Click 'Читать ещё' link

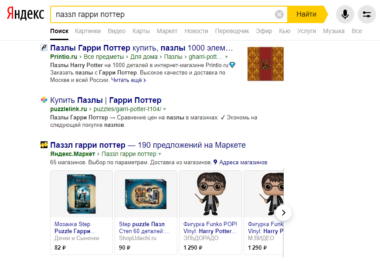129,80
